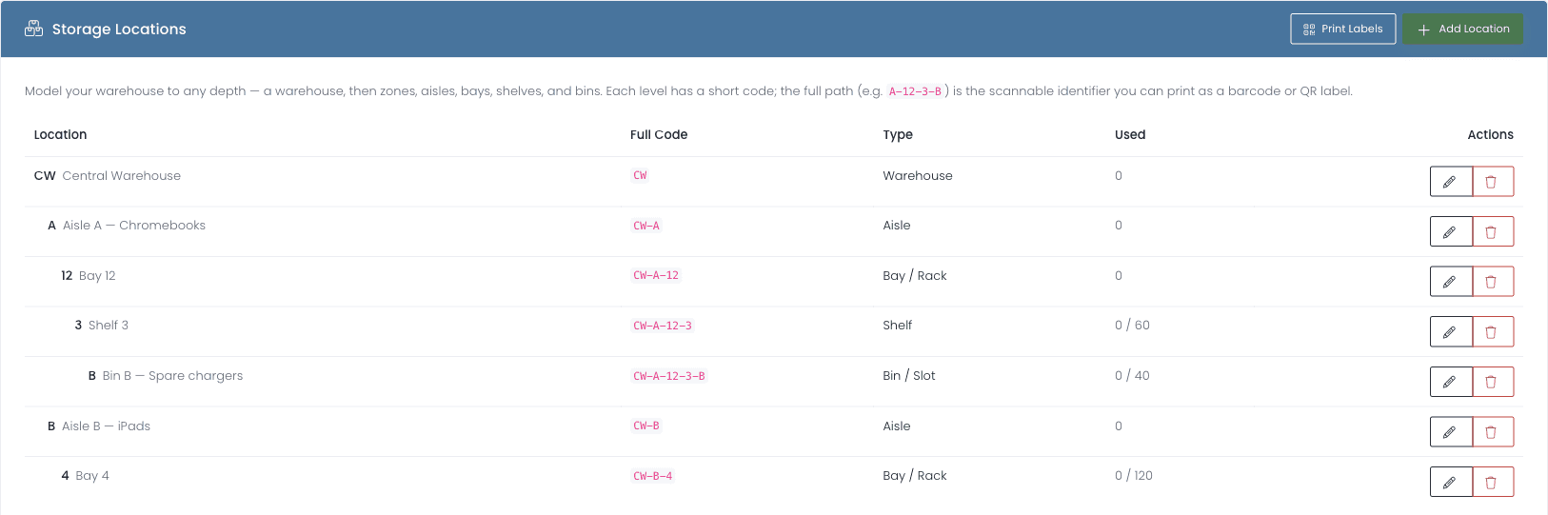Click the full code CW-B-4

[653, 476]
